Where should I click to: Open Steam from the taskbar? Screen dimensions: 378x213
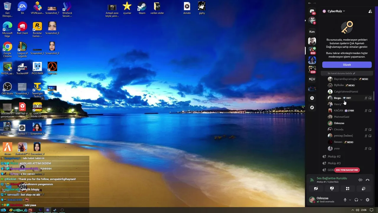click(x=55, y=210)
